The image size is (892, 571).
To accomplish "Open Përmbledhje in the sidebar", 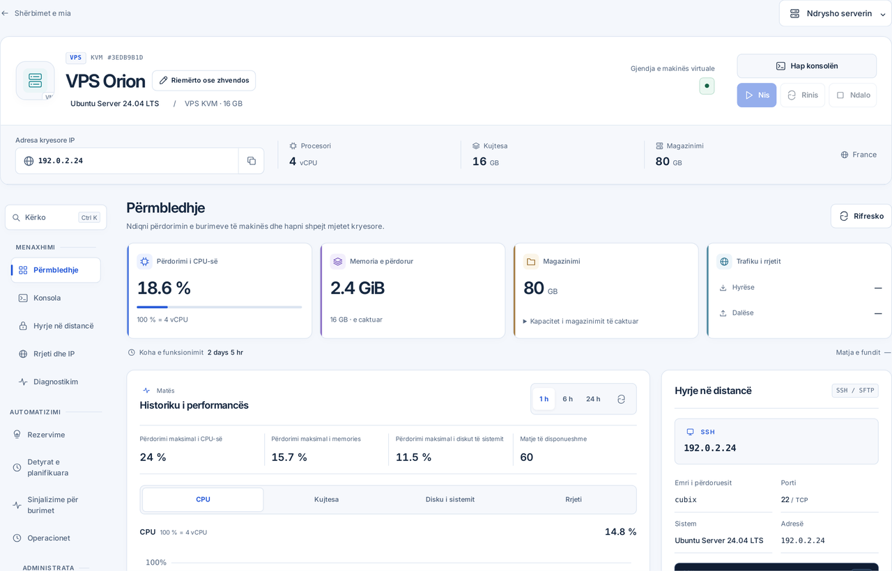I will pos(56,270).
